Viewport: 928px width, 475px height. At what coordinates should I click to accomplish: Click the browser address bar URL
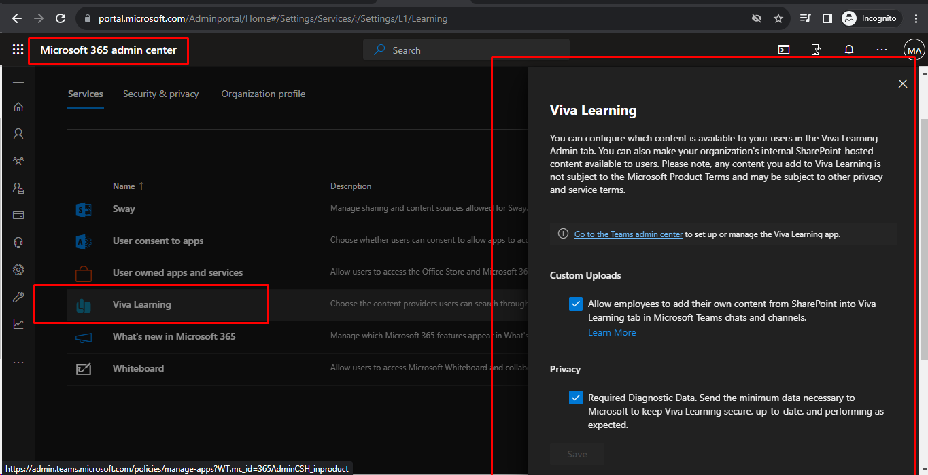click(273, 18)
